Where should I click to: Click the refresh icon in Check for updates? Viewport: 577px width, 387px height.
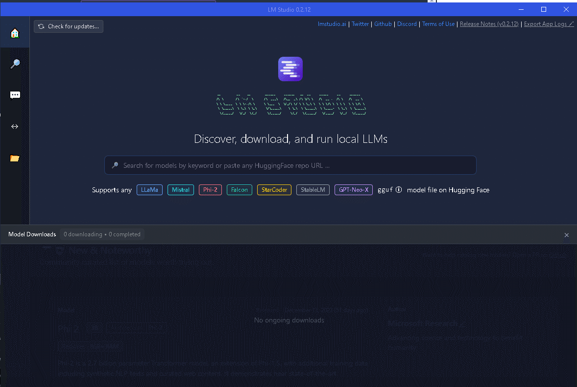coord(41,26)
